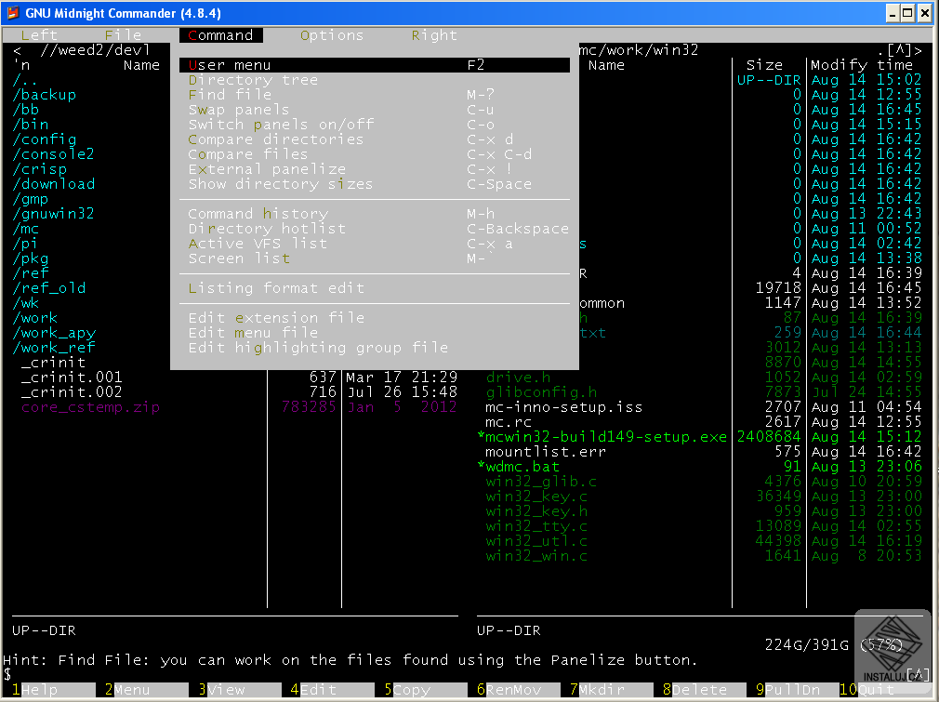Click the right panel '.[^]>' indicator
Viewport: 939px width, 702px height.
tap(899, 50)
